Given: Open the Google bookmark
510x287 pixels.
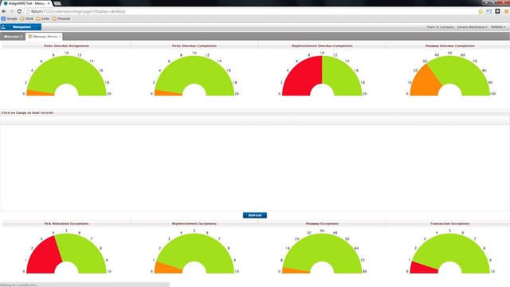Looking at the screenshot, I should pos(9,18).
